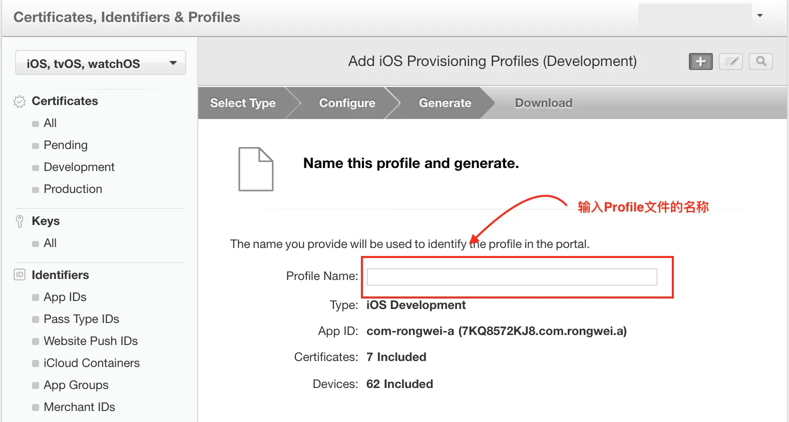The height and width of the screenshot is (422, 789).
Task: Open the account menu arrow at top right
Action: tap(759, 15)
